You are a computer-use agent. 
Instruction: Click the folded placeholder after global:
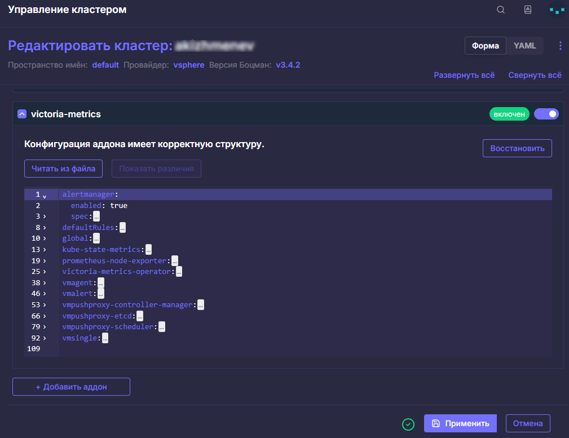click(x=96, y=238)
